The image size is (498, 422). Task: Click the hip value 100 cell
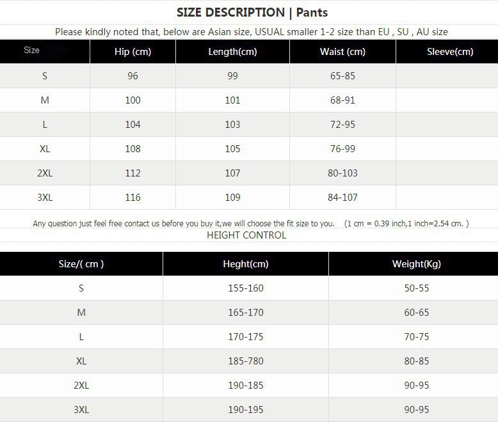coord(133,100)
